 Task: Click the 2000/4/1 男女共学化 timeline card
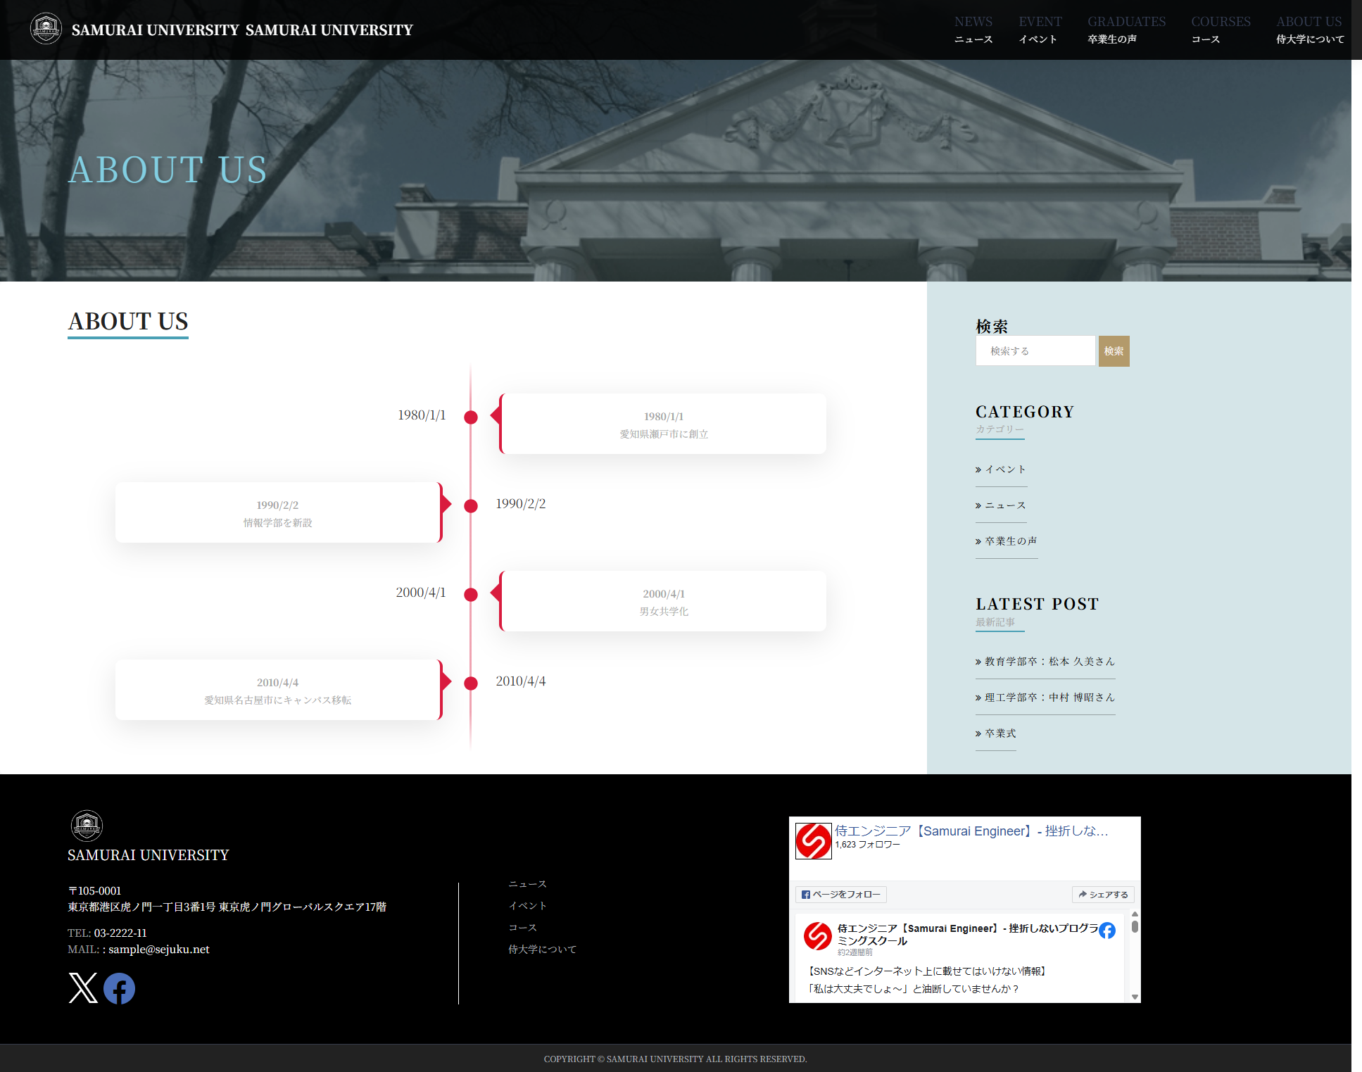[663, 602]
